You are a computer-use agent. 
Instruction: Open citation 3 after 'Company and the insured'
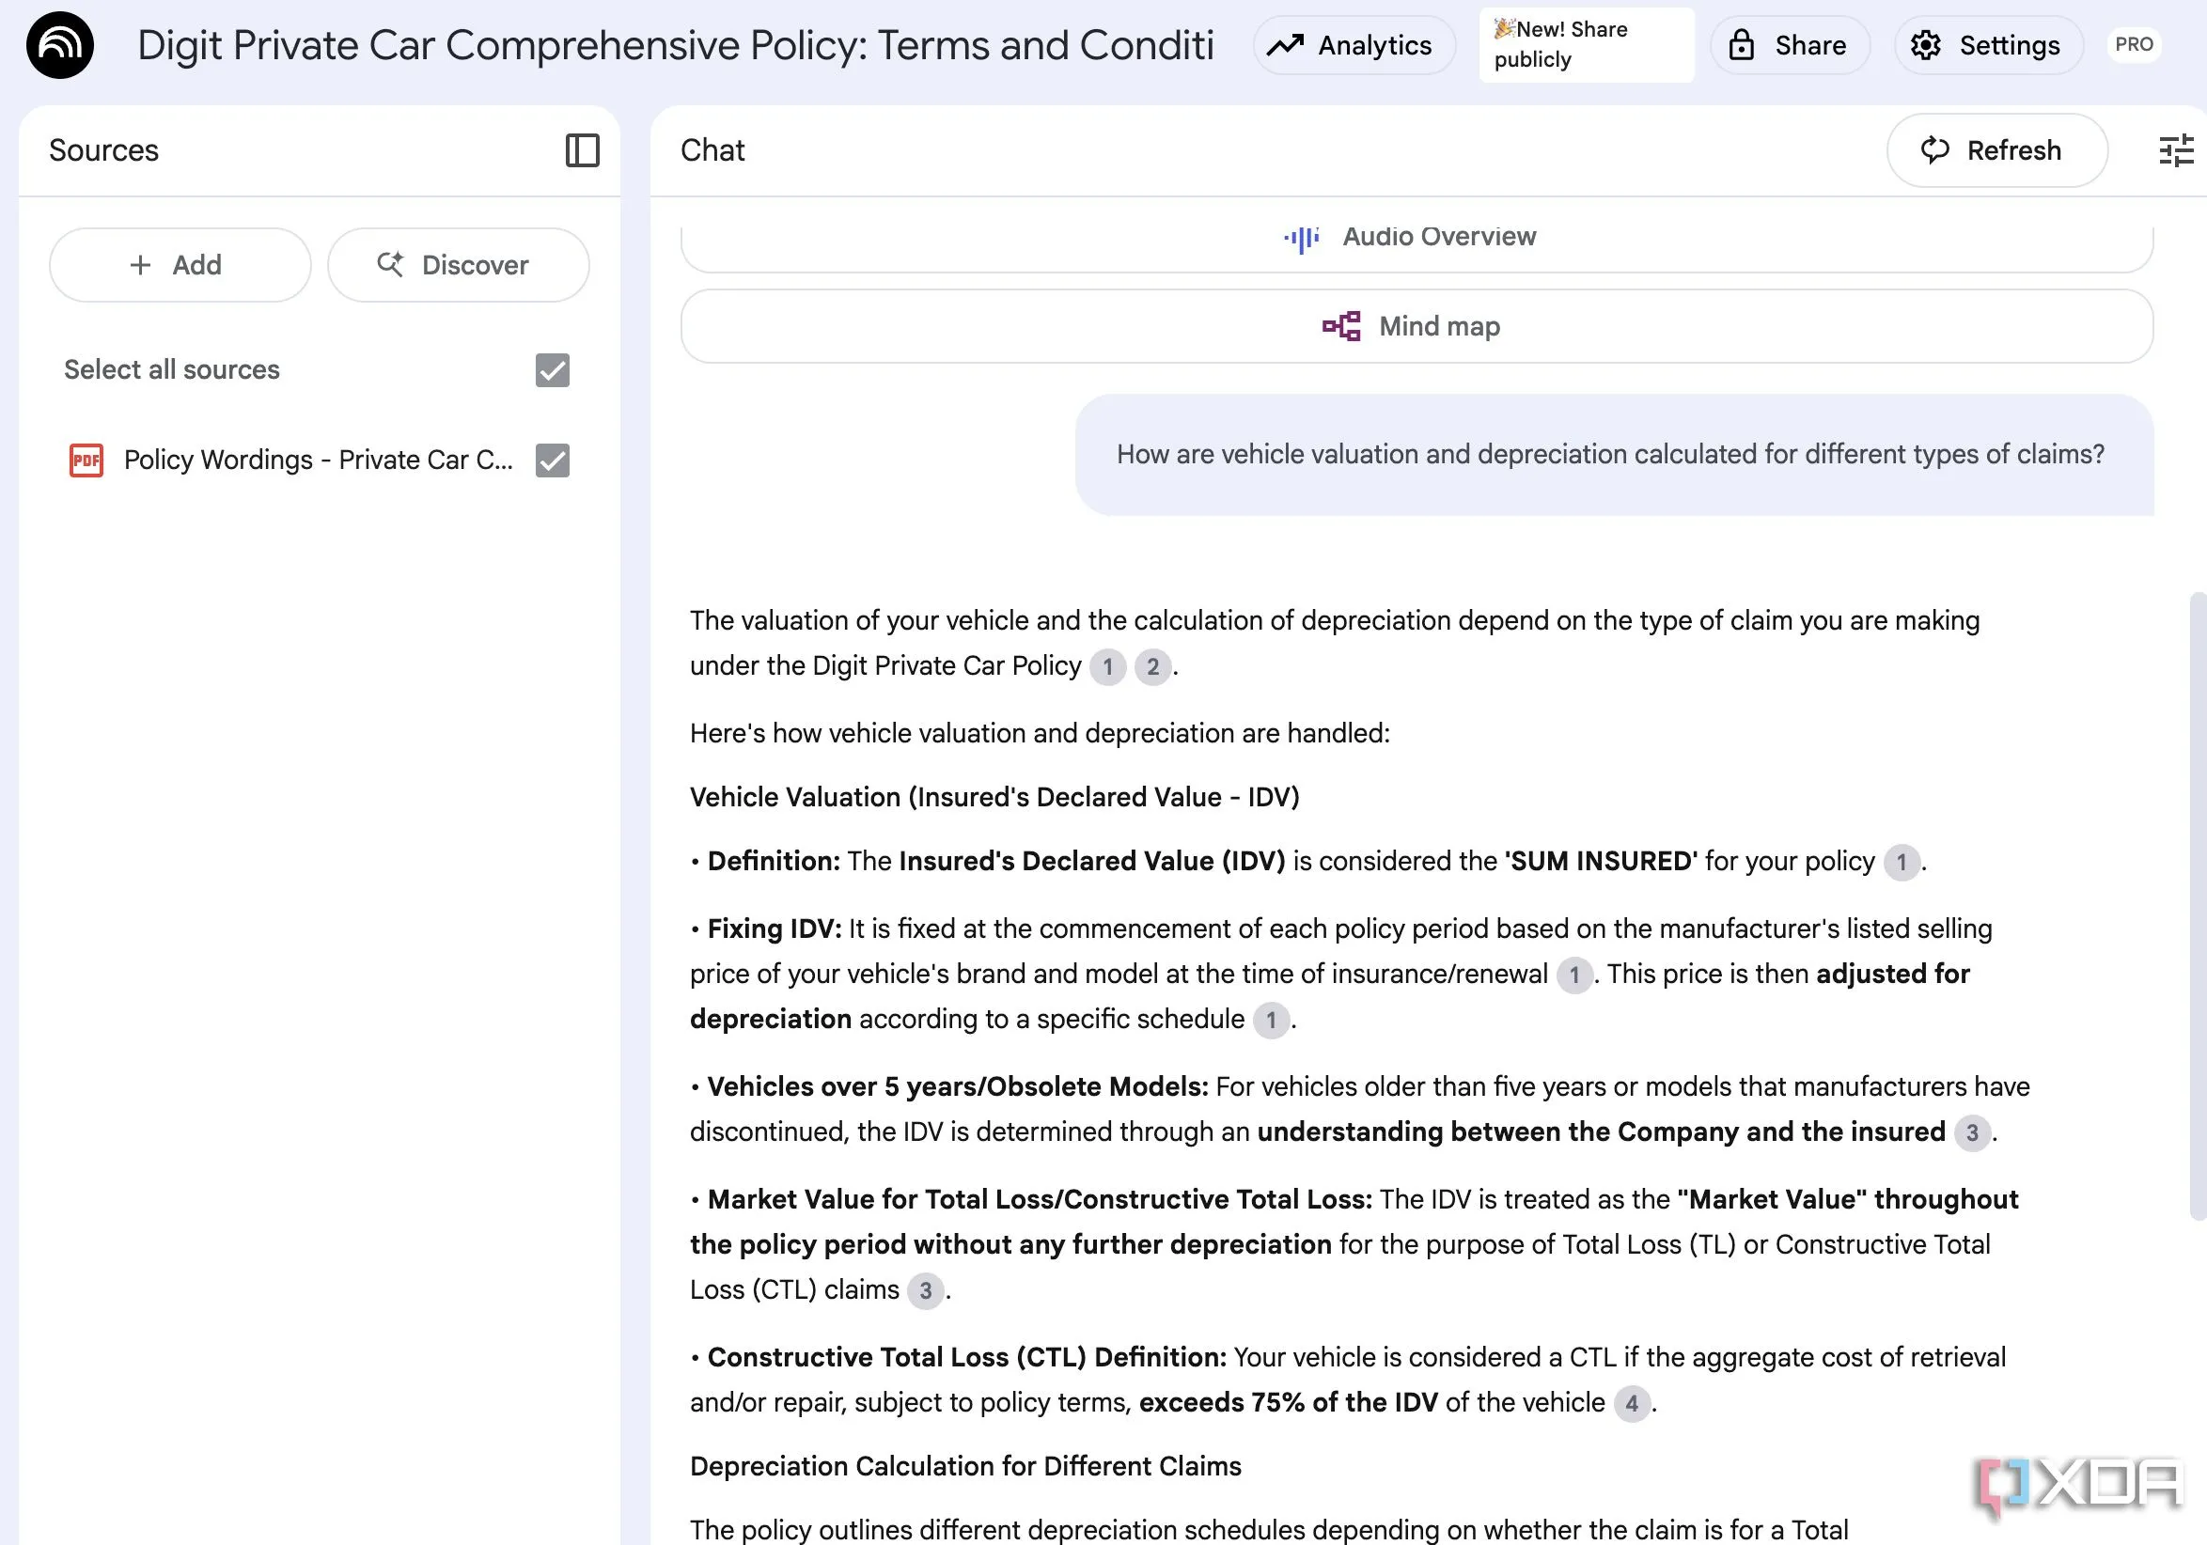click(x=1971, y=1133)
